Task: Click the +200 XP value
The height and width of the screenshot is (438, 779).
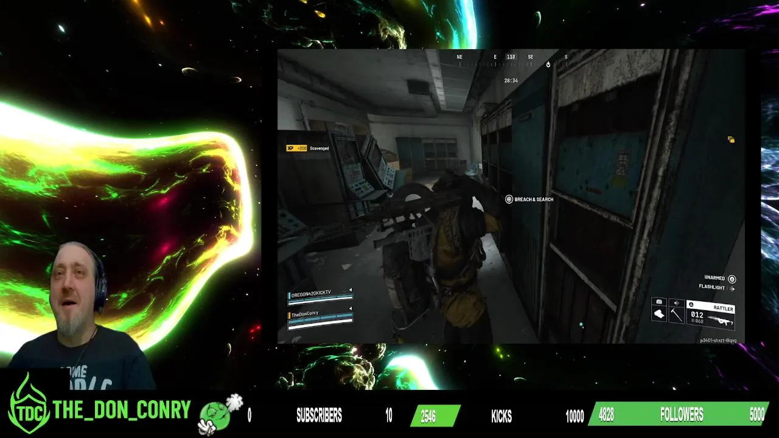Action: (302, 148)
